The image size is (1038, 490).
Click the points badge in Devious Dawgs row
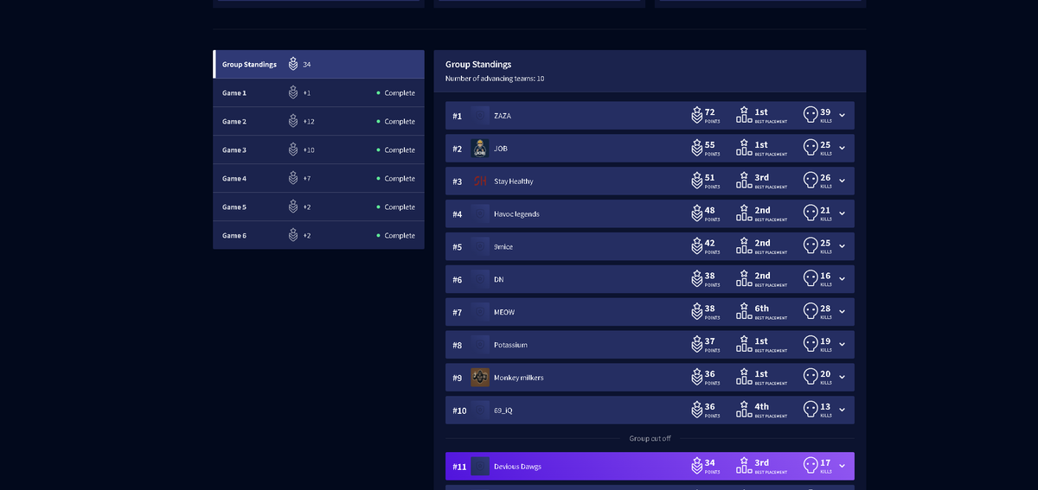click(696, 466)
